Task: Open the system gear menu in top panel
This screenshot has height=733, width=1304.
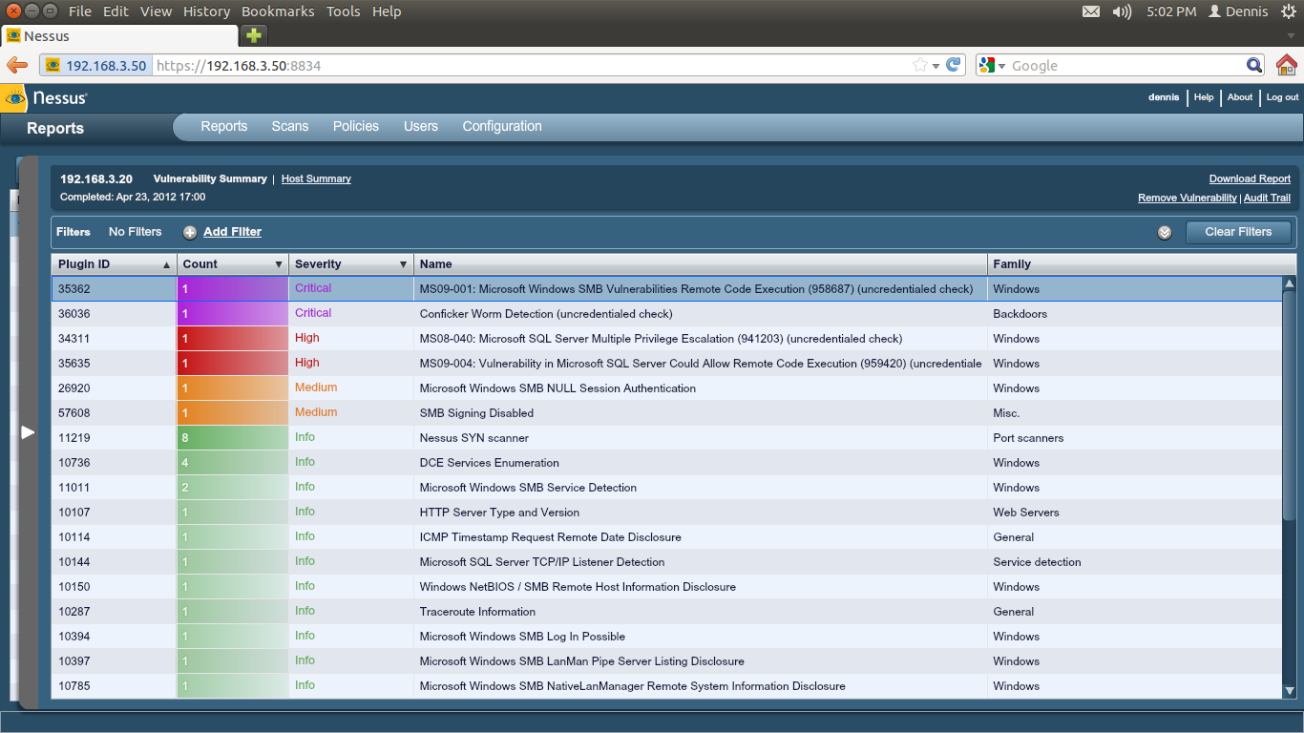Action: (x=1289, y=11)
